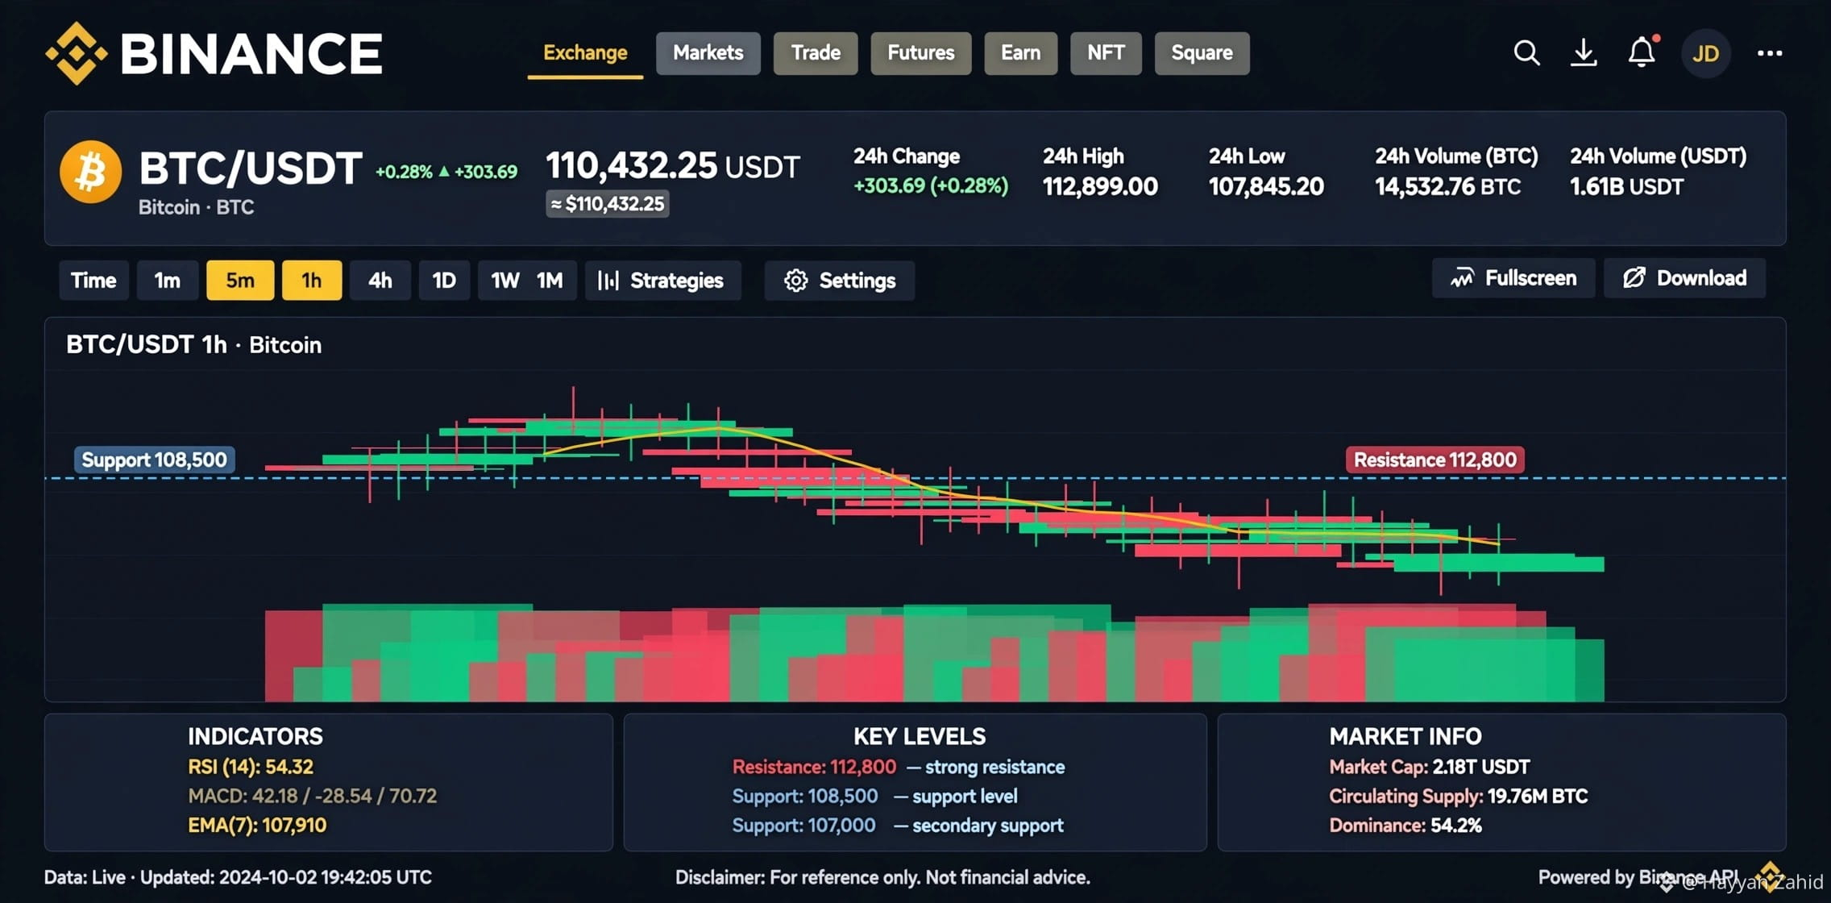Open the Strategies indicator menu
The image size is (1831, 903).
[x=662, y=281]
